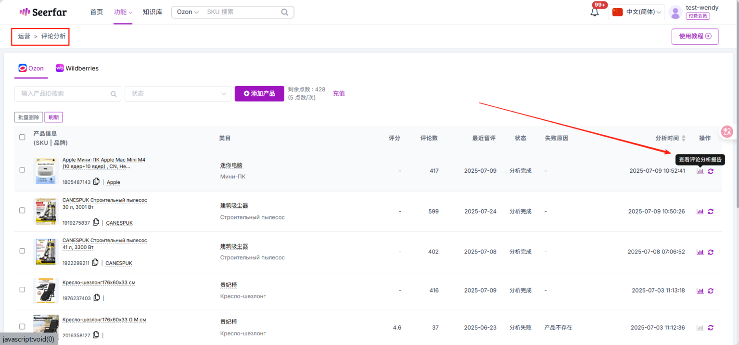View review analysis report for Apple Mac Mini M4
Screen dimensions: 739x345
click(x=700, y=171)
